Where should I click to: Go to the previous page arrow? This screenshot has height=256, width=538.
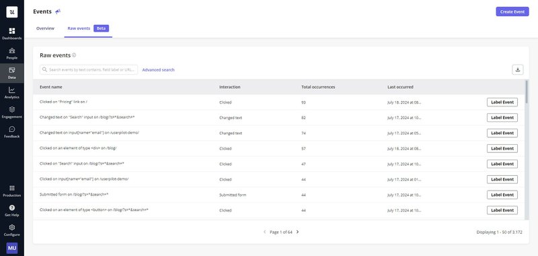(x=264, y=232)
